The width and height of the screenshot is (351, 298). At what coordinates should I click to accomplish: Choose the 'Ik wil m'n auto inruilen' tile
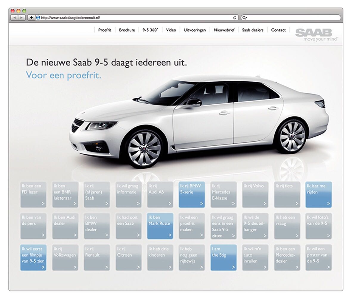click(x=255, y=257)
